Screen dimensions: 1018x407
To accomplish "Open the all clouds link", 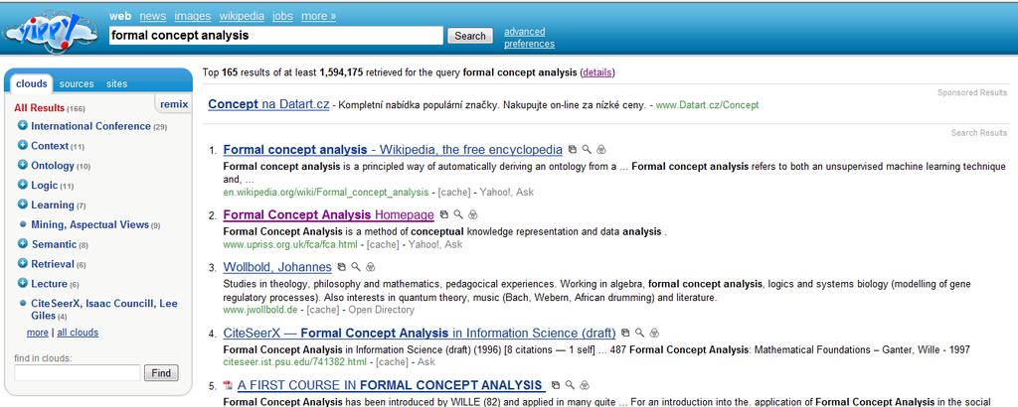I will [x=78, y=333].
